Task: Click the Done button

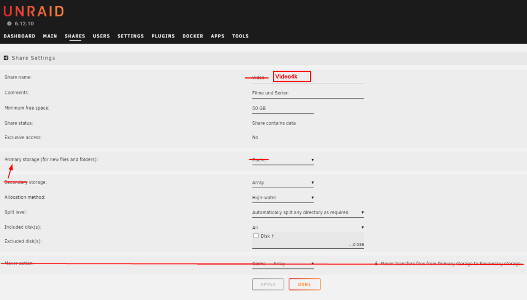Action: point(305,284)
